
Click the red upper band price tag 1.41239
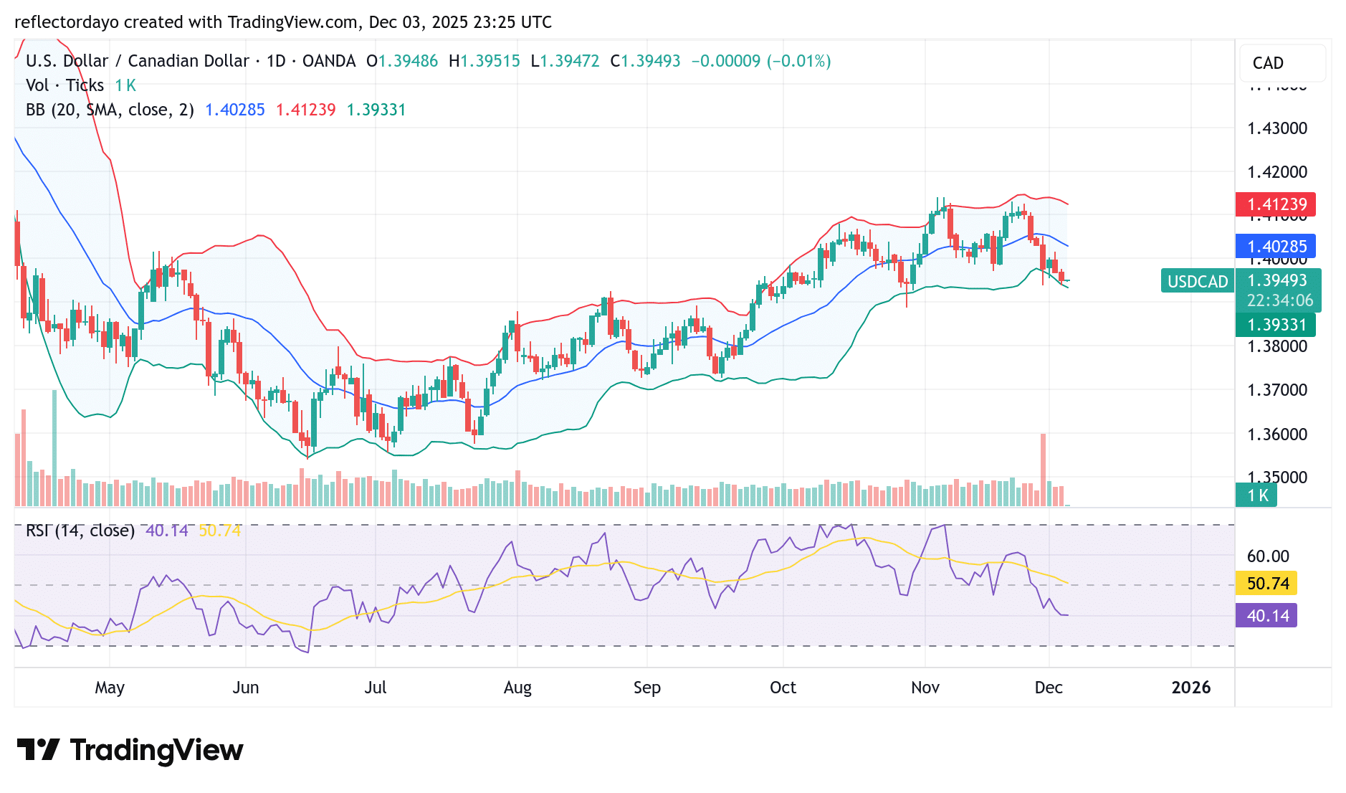point(1278,204)
